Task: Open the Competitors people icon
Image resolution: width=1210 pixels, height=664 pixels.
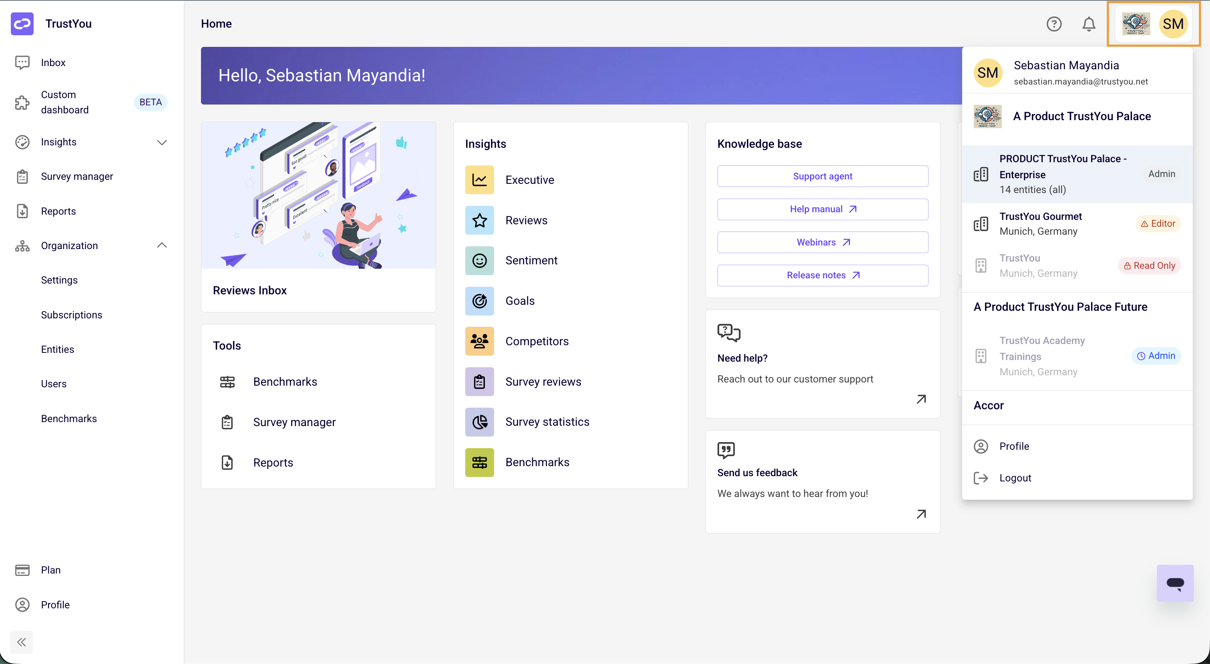Action: 479,341
